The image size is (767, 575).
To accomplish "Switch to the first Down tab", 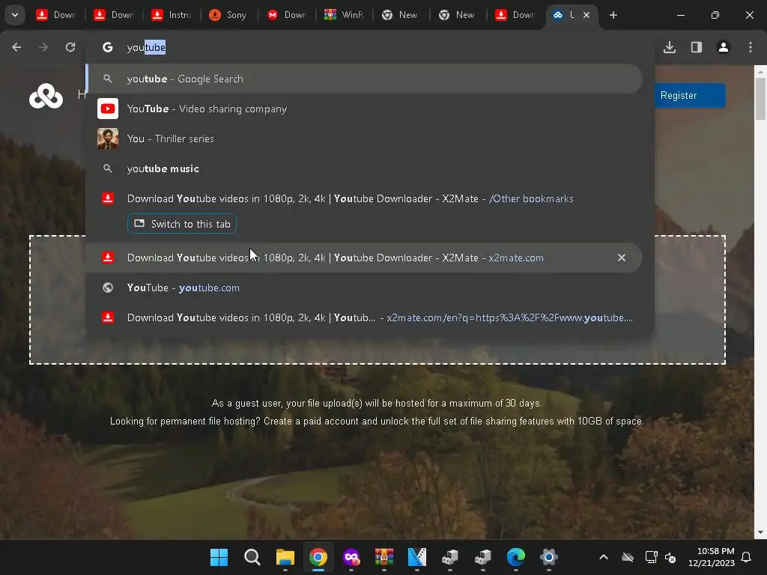I will click(55, 15).
